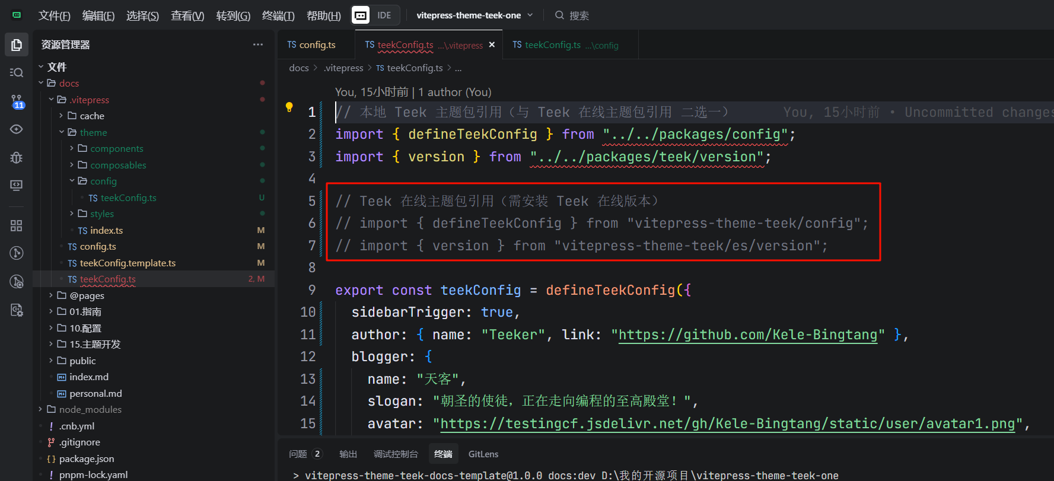
Task: Click the lightbulb quick-fix icon on line 1
Action: pyautogui.click(x=289, y=107)
